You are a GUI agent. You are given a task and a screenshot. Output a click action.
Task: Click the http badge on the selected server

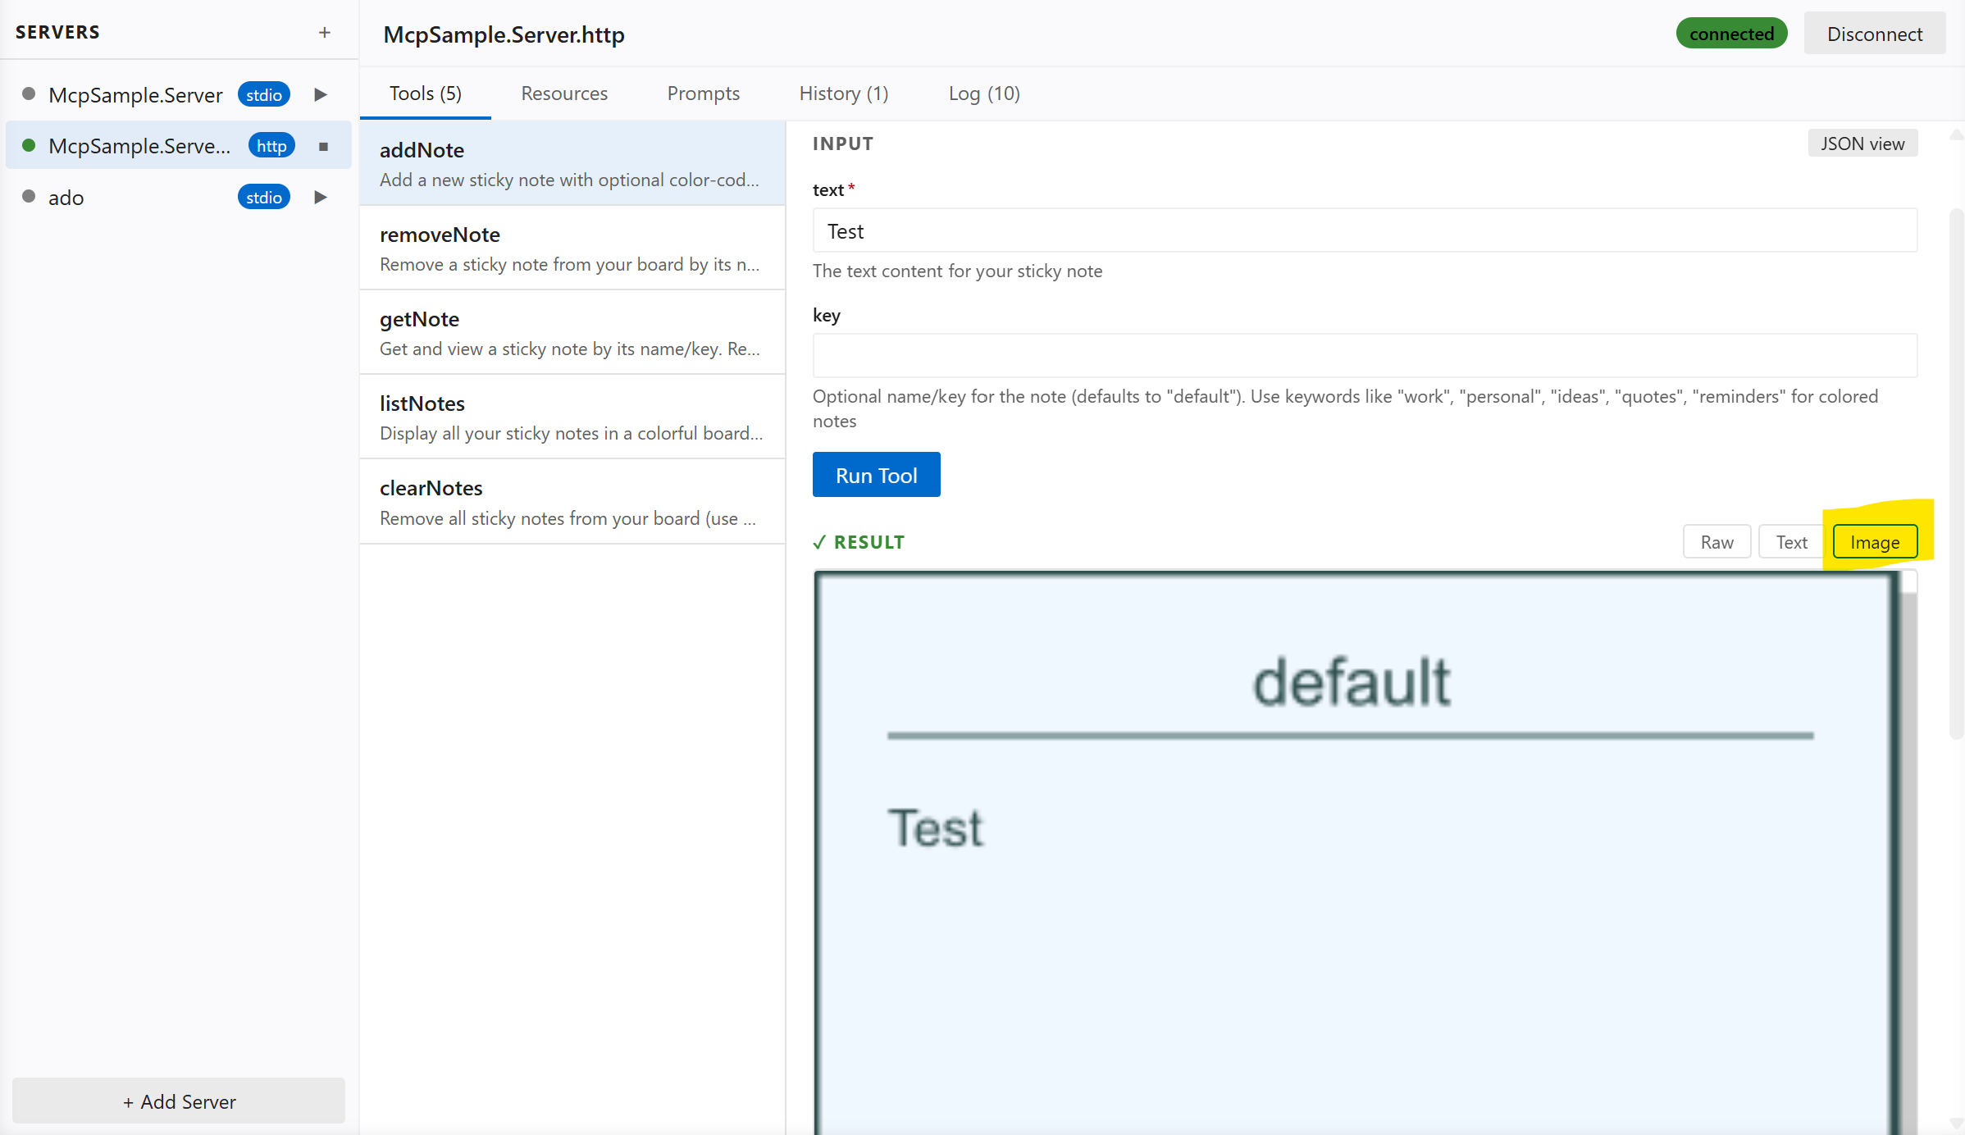tap(271, 145)
